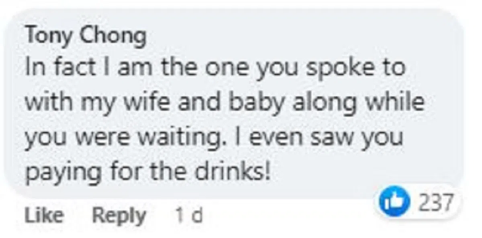Screen dimensions: 482x238
Task: Reply to Tony Chong's comment
Action: click(119, 216)
